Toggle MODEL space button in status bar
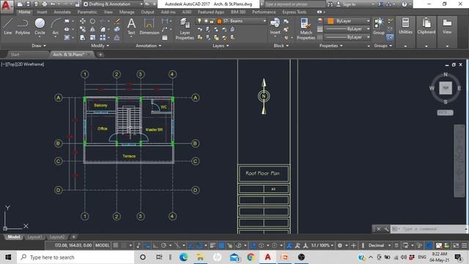Viewport: 469px width, 264px height. point(103,246)
